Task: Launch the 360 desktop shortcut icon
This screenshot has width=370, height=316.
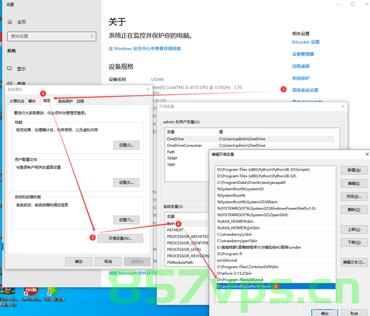Action: pyautogui.click(x=53, y=291)
